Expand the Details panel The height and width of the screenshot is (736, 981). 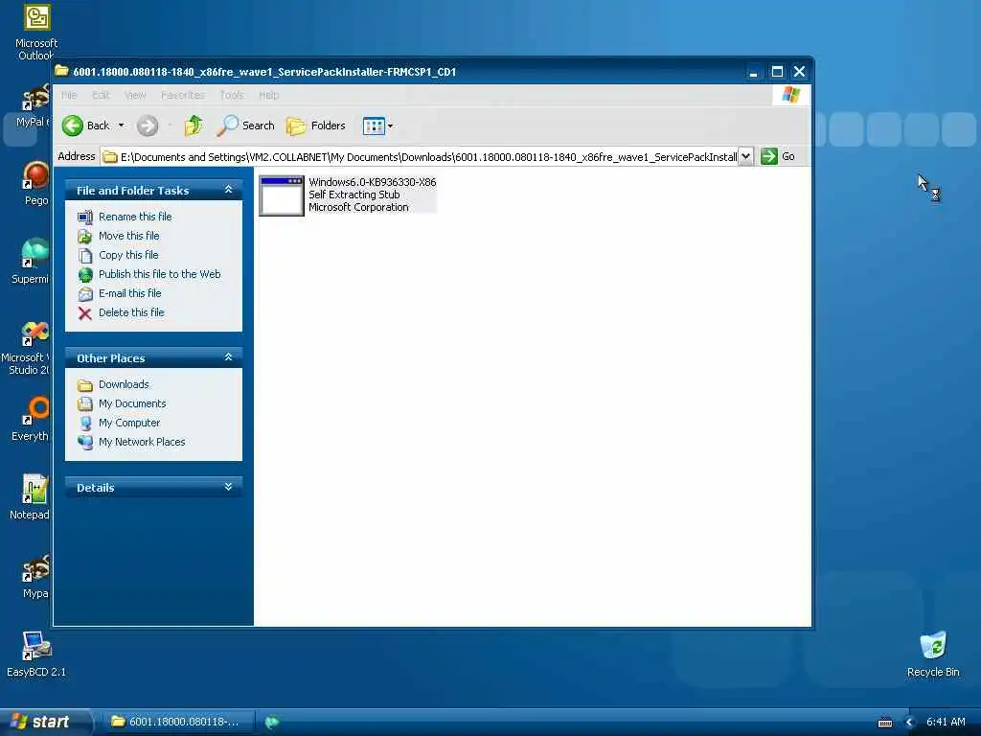(228, 487)
